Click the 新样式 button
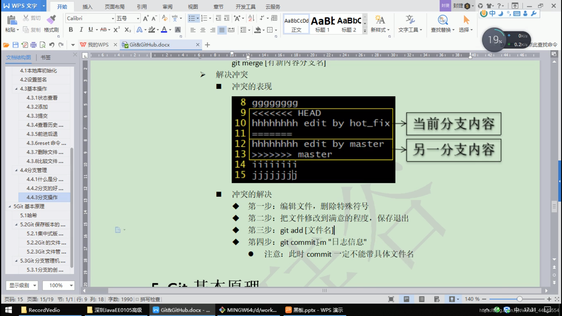The width and height of the screenshot is (562, 316). 380,24
